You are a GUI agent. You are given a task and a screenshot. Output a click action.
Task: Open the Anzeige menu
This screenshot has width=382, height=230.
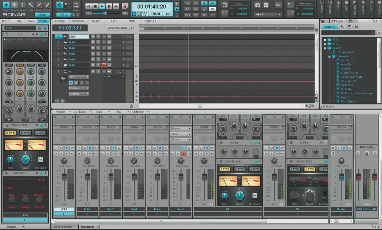click(x=61, y=21)
